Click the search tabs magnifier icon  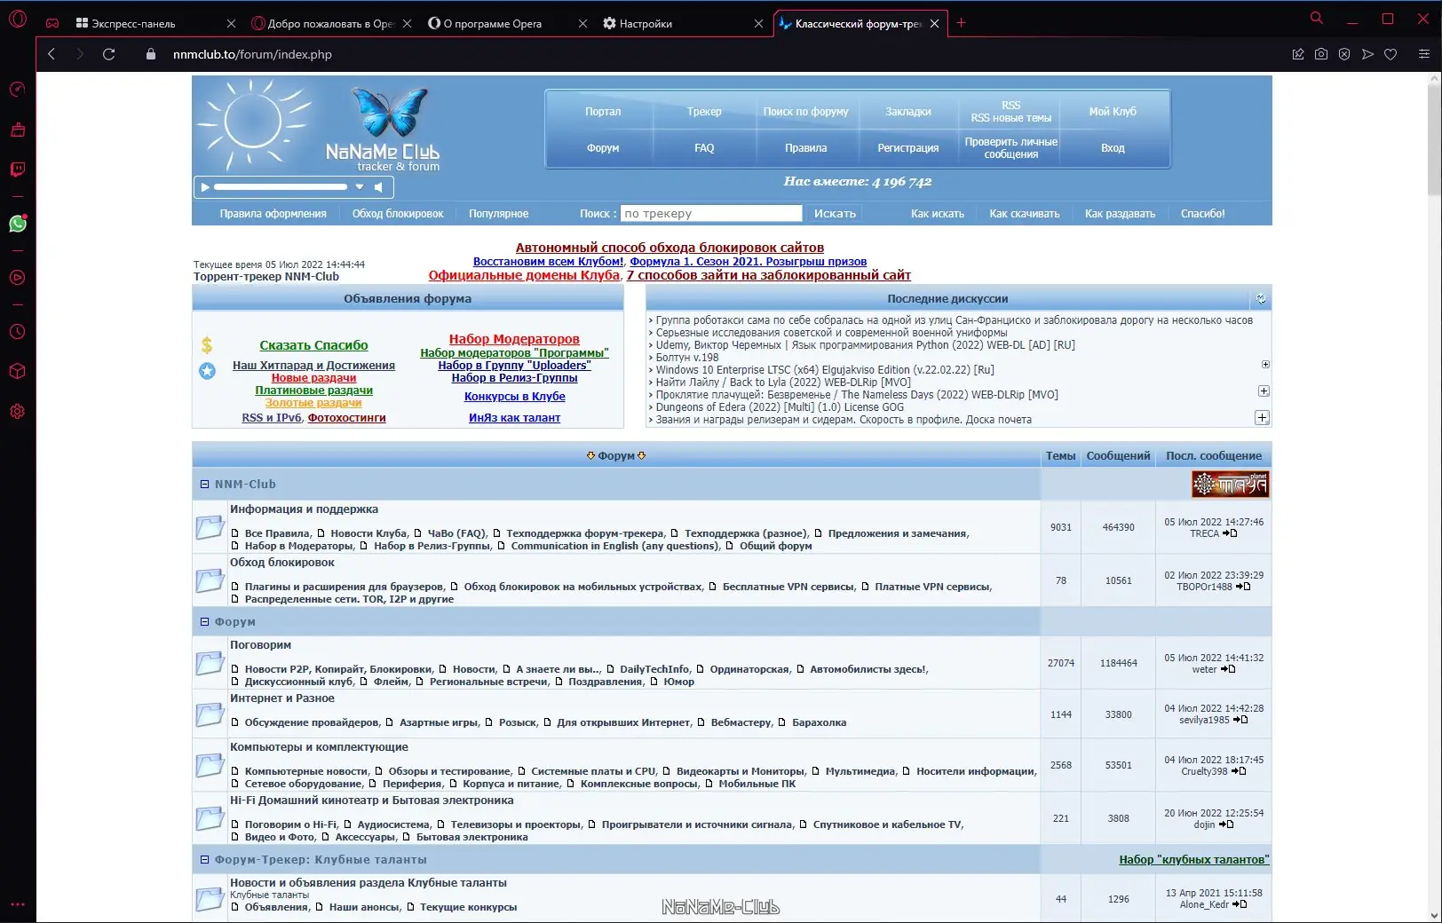coord(1317,18)
